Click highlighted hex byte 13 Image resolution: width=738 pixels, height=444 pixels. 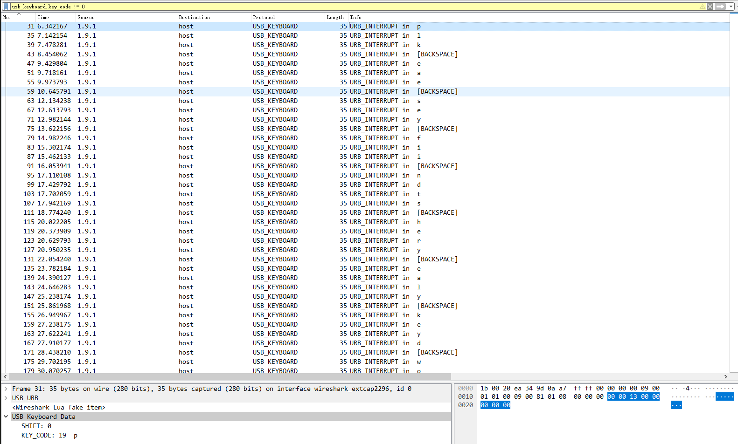coord(634,396)
